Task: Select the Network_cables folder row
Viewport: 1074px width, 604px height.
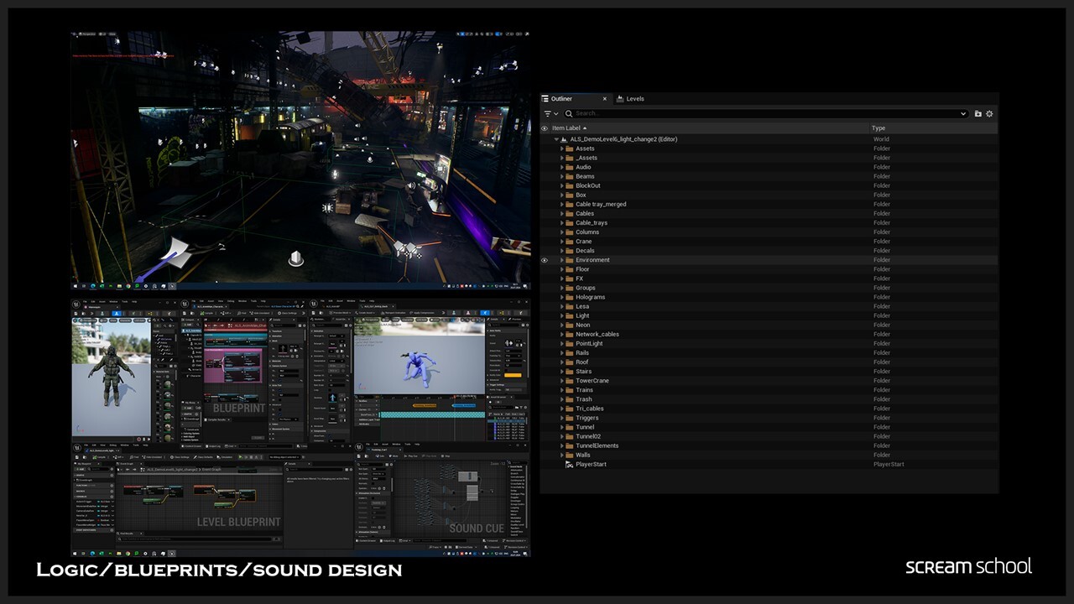Action: (x=597, y=334)
